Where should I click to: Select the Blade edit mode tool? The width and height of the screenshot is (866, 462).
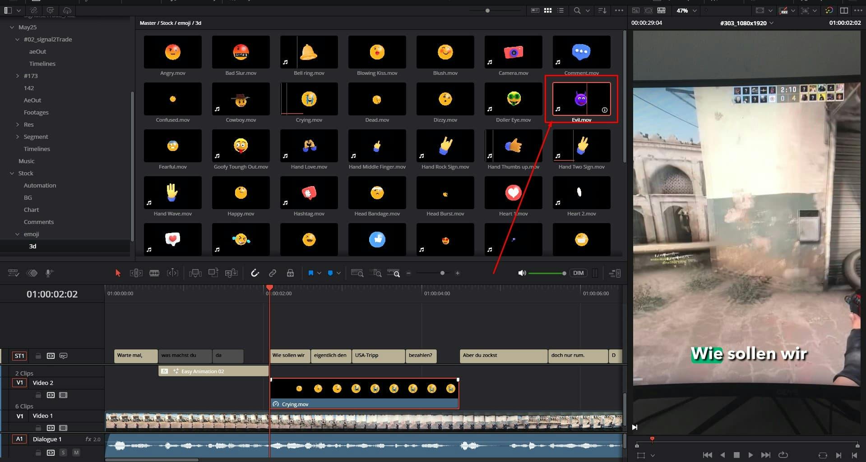[154, 273]
